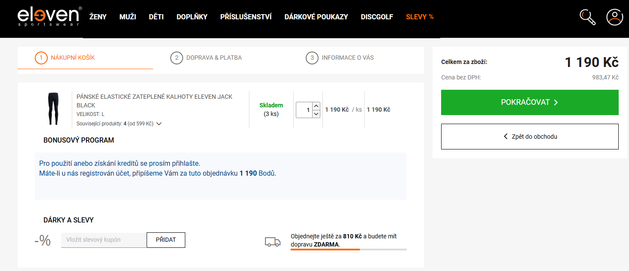Open the user account icon
Image resolution: width=629 pixels, height=271 pixels.
614,17
